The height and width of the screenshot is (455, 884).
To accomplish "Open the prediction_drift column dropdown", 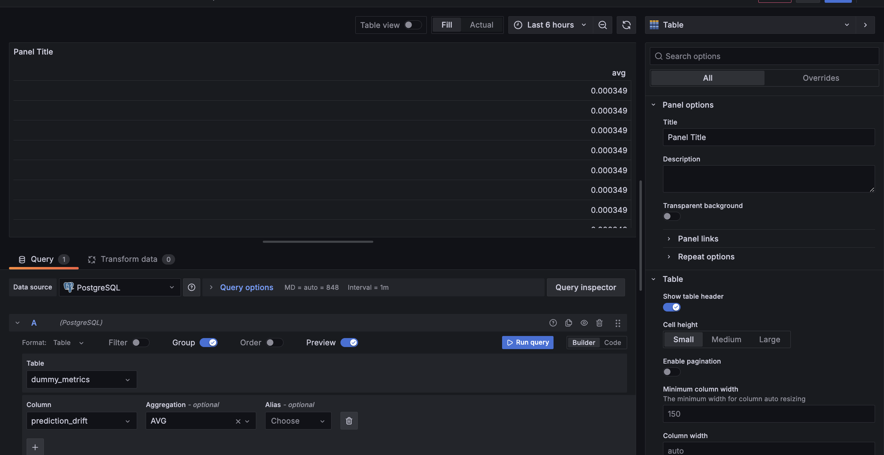I will [x=81, y=421].
